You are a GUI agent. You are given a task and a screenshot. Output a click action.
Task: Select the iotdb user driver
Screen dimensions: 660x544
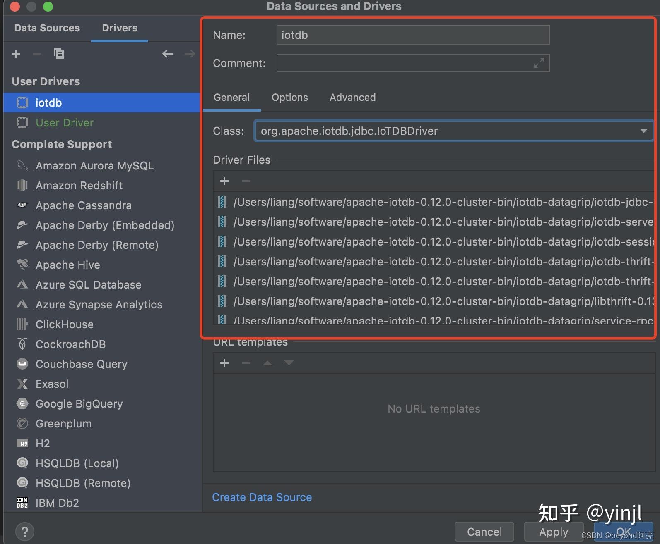click(x=48, y=103)
